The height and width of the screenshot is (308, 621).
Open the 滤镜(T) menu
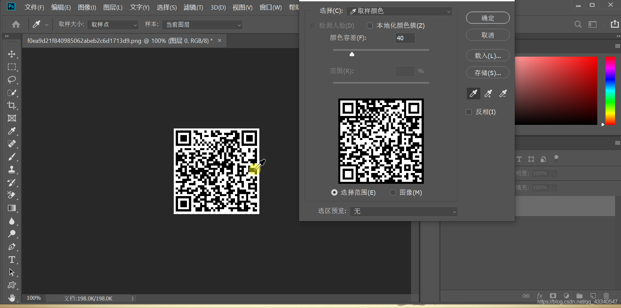(193, 7)
